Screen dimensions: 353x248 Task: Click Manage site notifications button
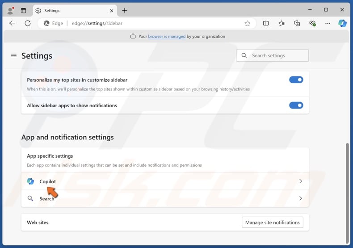[x=273, y=223]
